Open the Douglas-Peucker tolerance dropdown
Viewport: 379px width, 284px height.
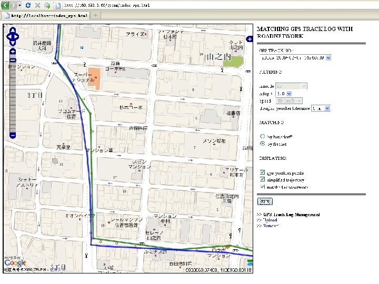(x=321, y=108)
